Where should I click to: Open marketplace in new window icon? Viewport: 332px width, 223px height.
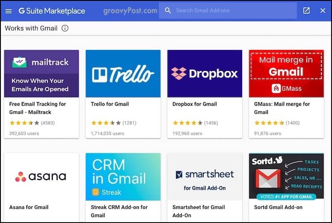point(307,11)
